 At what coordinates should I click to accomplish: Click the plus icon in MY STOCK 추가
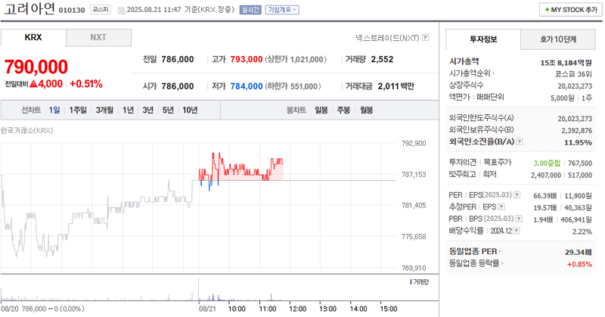tap(547, 10)
